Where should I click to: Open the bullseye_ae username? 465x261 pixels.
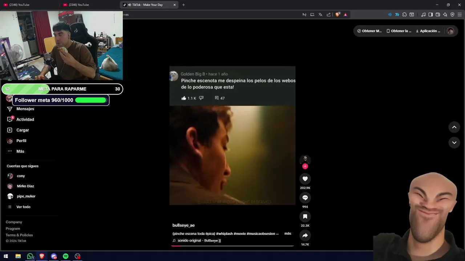coord(183,225)
